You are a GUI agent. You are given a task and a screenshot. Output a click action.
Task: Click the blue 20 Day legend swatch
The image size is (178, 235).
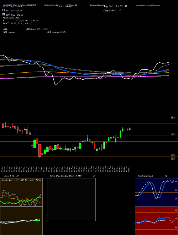tap(4, 6)
